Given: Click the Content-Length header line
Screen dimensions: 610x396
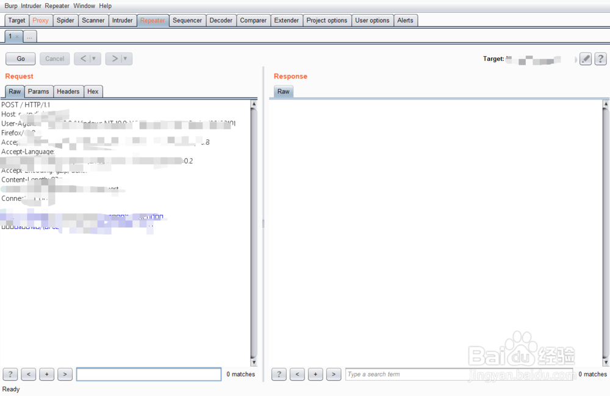Looking at the screenshot, I should [x=30, y=180].
